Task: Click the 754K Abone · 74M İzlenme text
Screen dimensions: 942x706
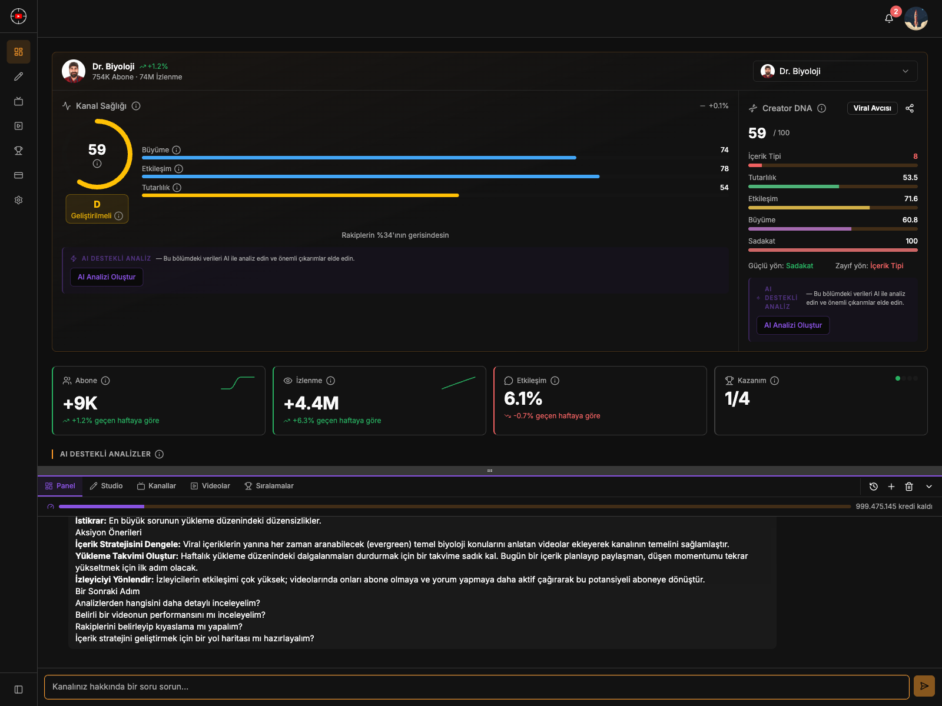Action: coord(137,77)
